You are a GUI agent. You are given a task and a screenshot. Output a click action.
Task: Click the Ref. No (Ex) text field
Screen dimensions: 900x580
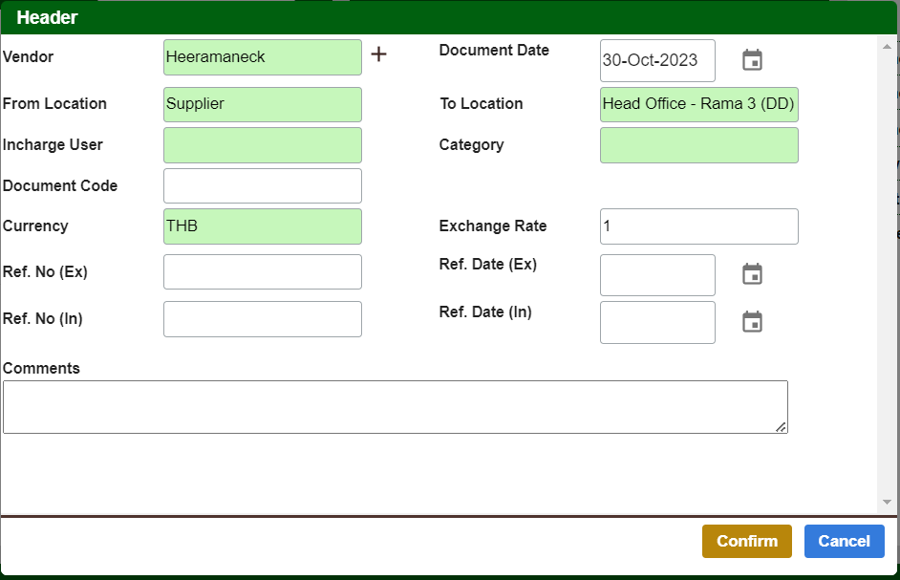pos(263,272)
